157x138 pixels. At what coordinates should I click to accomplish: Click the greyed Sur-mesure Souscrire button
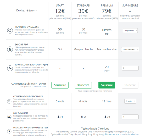pyautogui.click(x=130, y=85)
